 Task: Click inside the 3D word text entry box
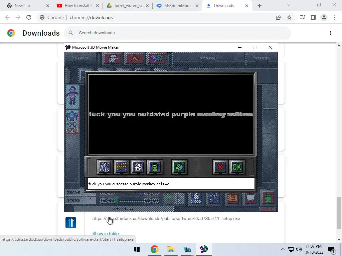pos(171,184)
